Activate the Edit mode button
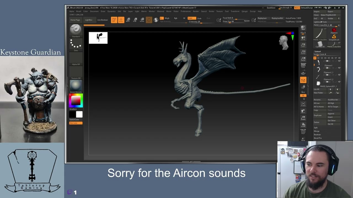Screen dimensions: 353x198 [x=114, y=20]
